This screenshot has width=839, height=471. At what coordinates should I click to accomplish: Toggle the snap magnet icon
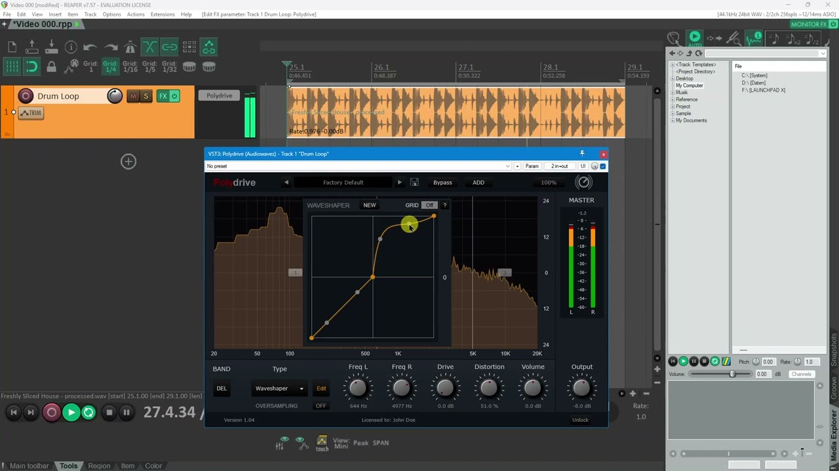[x=31, y=66]
